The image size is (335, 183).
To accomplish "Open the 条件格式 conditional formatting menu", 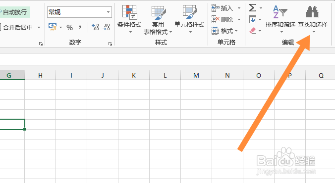I will pyautogui.click(x=129, y=20).
